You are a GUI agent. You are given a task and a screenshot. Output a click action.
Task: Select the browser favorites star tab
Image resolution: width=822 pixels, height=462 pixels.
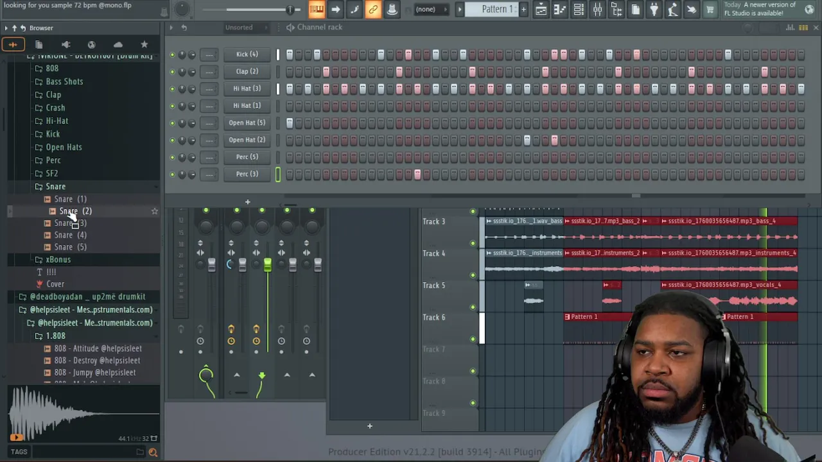[x=144, y=44]
